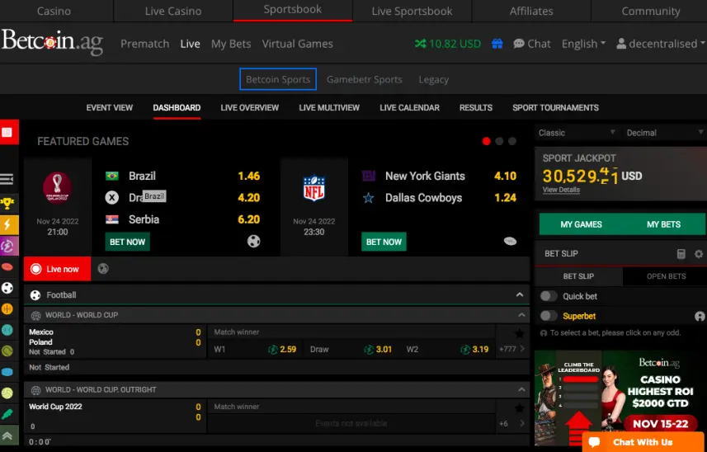The width and height of the screenshot is (707, 452).
Task: Favorite the World Cup 2022 outright star
Action: click(x=520, y=408)
